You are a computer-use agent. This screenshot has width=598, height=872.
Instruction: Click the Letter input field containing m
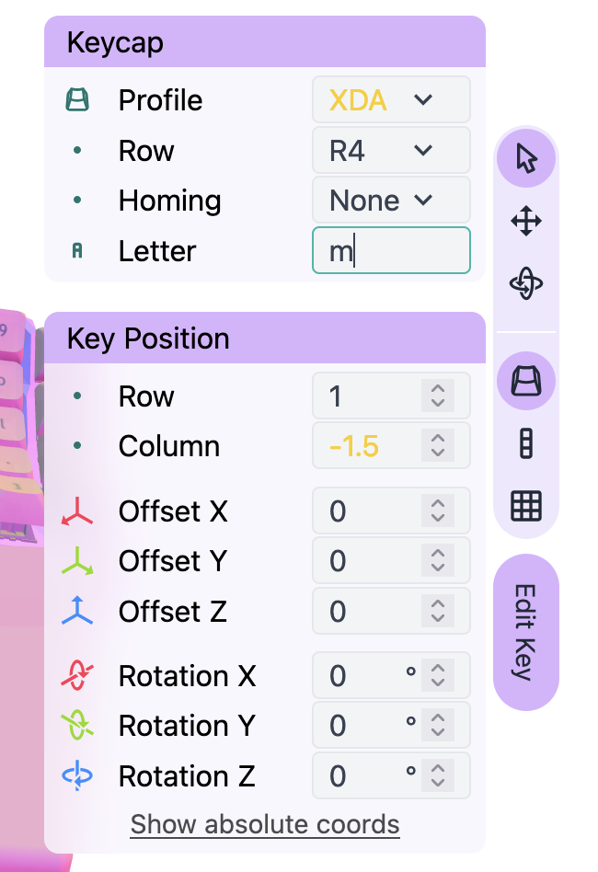pos(390,250)
